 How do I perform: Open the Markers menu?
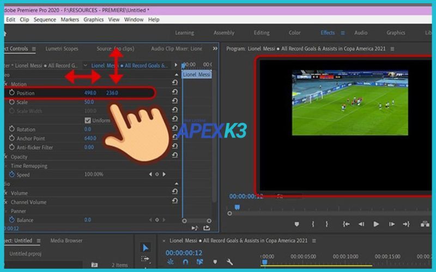coord(70,20)
